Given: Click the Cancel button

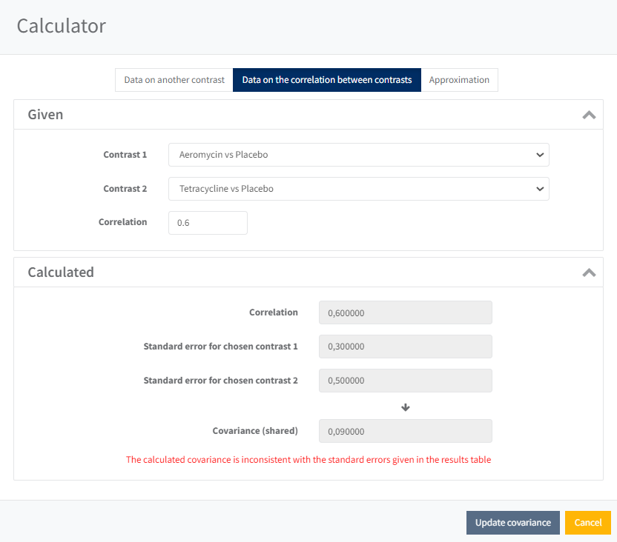Looking at the screenshot, I should coord(587,523).
